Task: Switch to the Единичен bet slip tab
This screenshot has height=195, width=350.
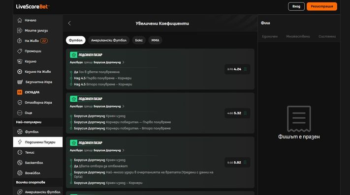Action: [270, 36]
